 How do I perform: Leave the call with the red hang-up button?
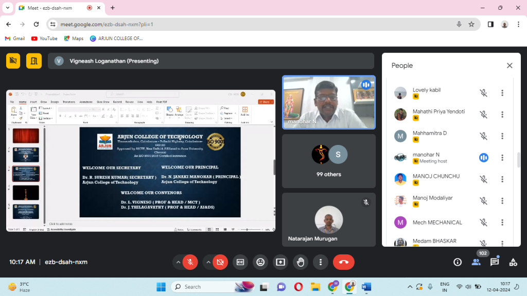[x=343, y=262]
